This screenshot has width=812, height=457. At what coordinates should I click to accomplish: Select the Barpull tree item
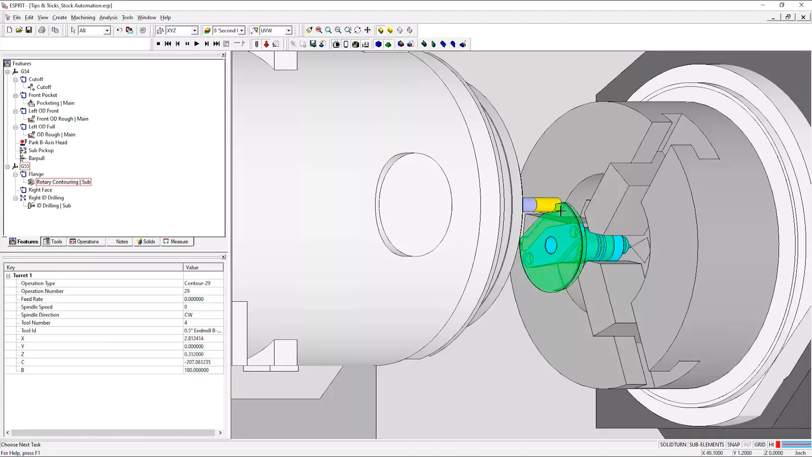[x=37, y=158]
